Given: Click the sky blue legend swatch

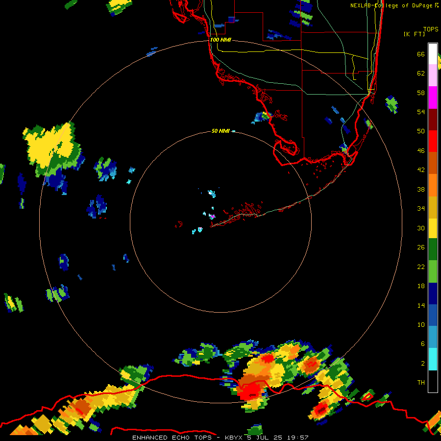Looking at the screenshot, I should 433,337.
